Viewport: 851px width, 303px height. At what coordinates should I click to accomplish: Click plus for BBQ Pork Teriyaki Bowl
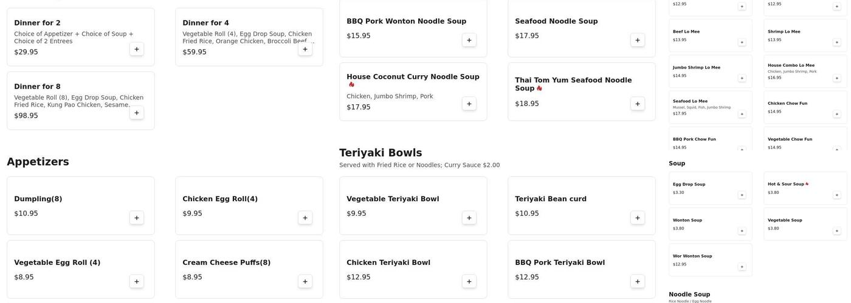tap(638, 282)
